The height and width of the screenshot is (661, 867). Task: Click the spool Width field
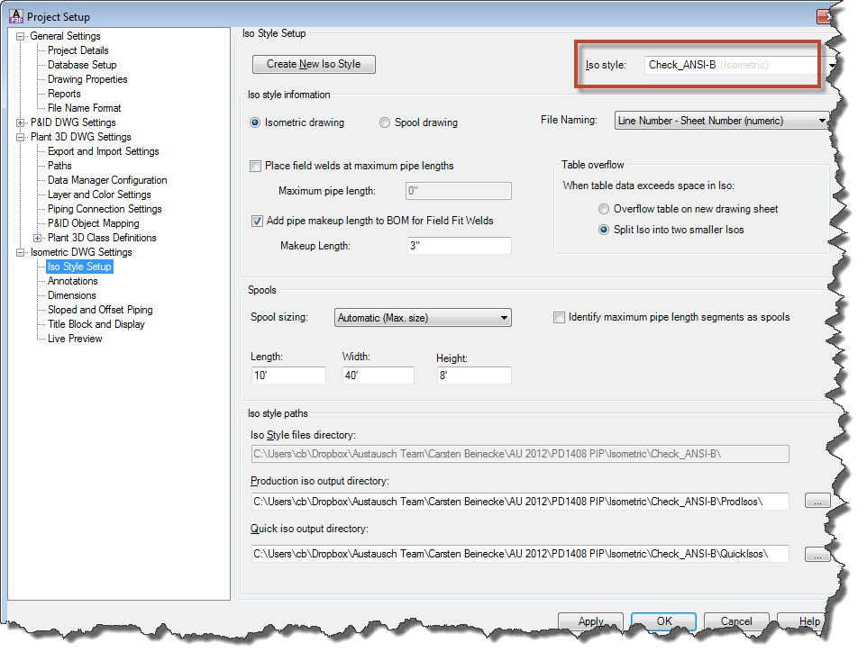pos(379,376)
